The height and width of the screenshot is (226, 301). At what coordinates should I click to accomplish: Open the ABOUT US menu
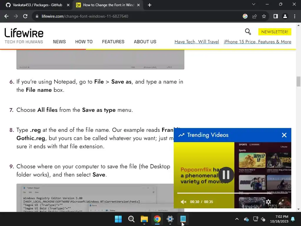pos(145,42)
